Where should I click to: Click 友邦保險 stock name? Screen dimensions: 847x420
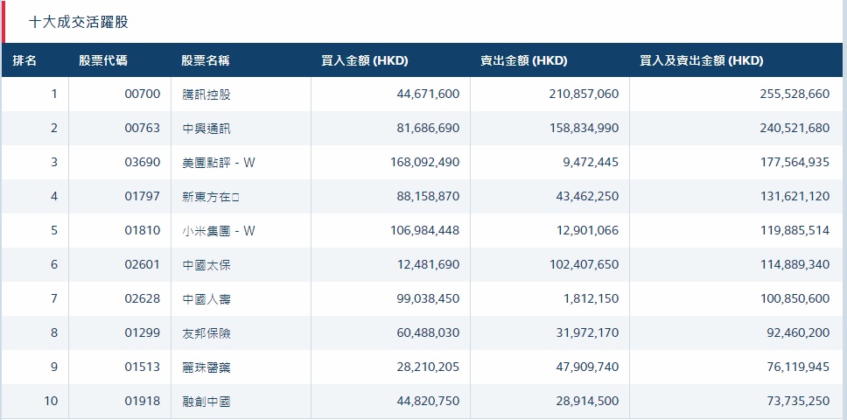(x=206, y=332)
